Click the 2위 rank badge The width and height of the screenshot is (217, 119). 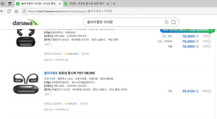160,41
